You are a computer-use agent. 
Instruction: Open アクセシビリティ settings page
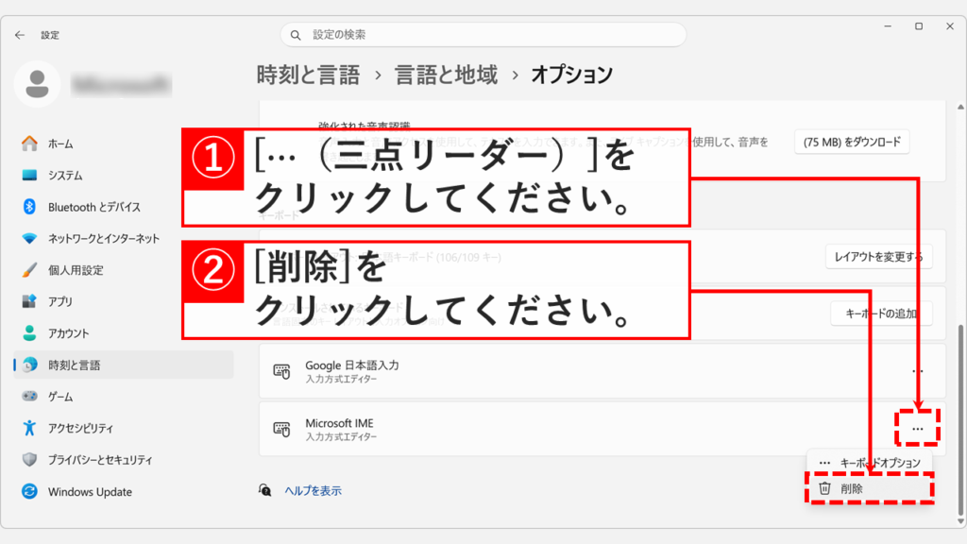(x=124, y=428)
